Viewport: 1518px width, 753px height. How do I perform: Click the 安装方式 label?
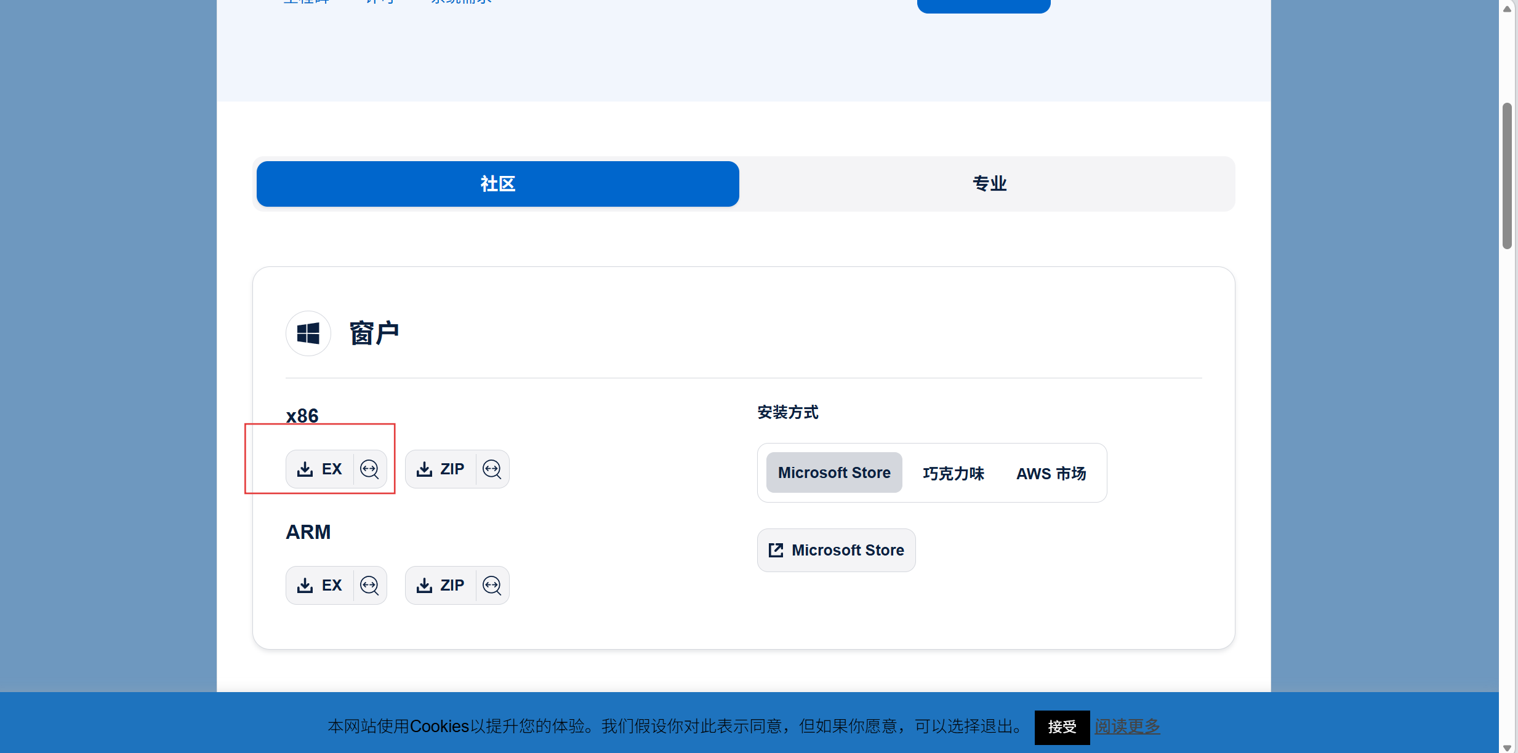tap(788, 412)
